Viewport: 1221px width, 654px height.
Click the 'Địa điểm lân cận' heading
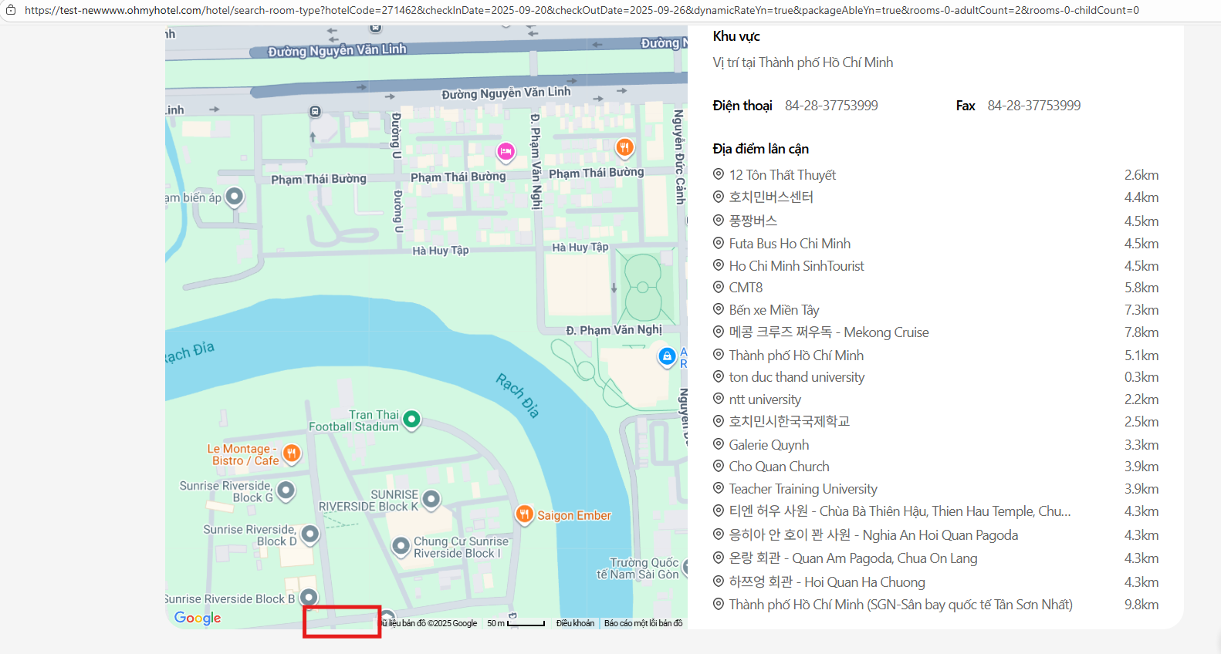pos(761,149)
